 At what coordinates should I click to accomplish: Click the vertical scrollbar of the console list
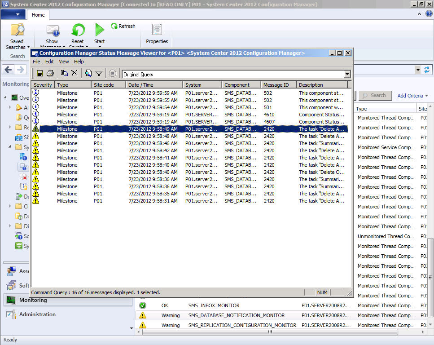pos(430,277)
